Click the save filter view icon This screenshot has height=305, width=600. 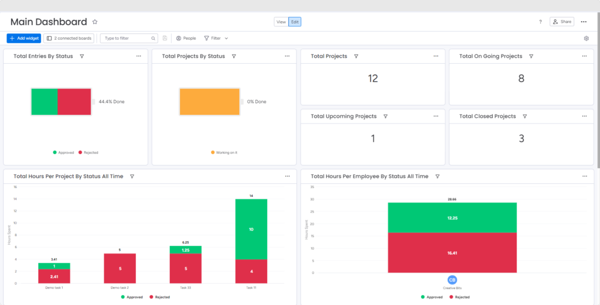[165, 38]
